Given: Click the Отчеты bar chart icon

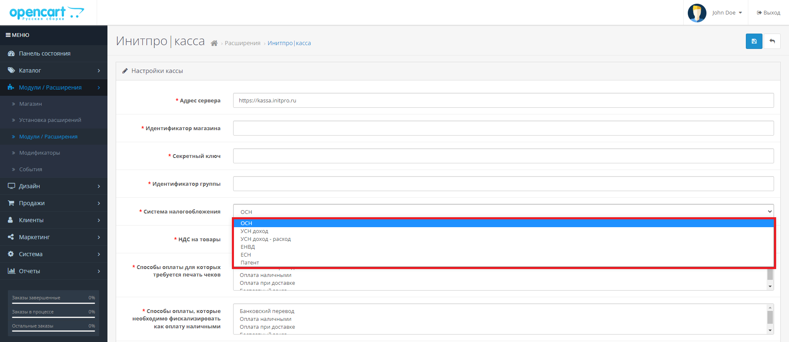Looking at the screenshot, I should click(x=11, y=271).
